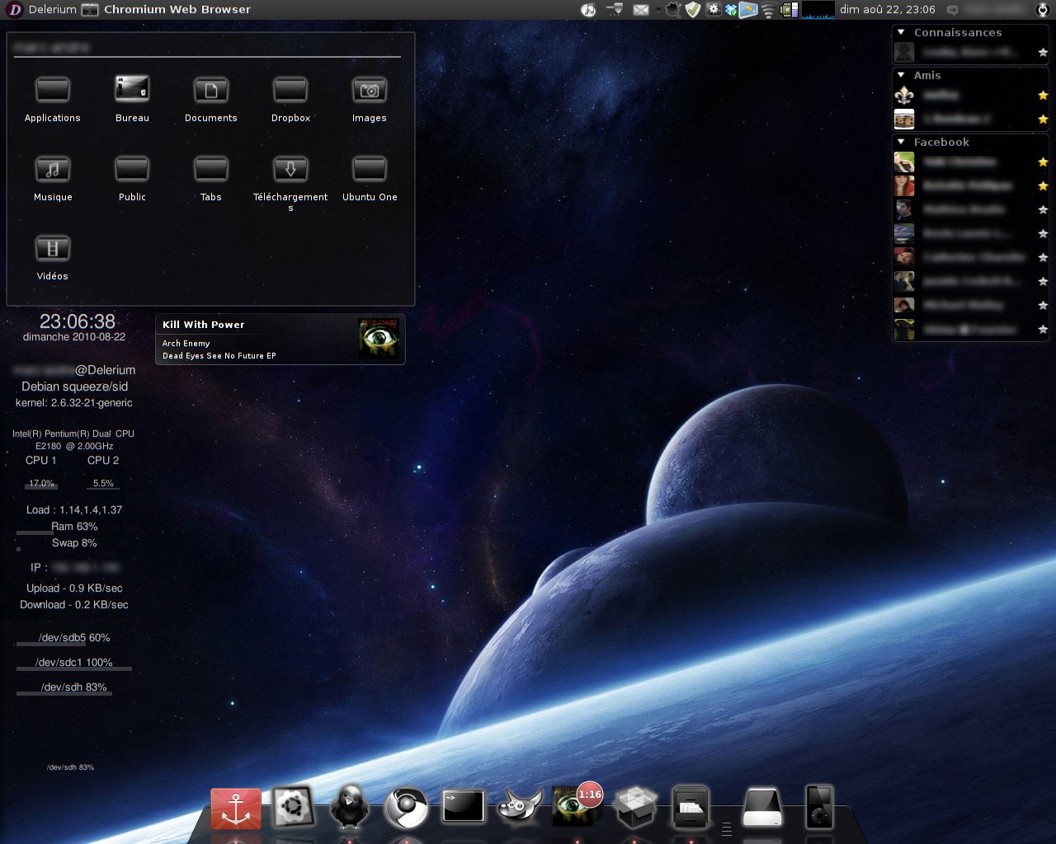This screenshot has width=1056, height=844.
Task: Click the Debian squeeze/sid text
Action: coord(75,387)
